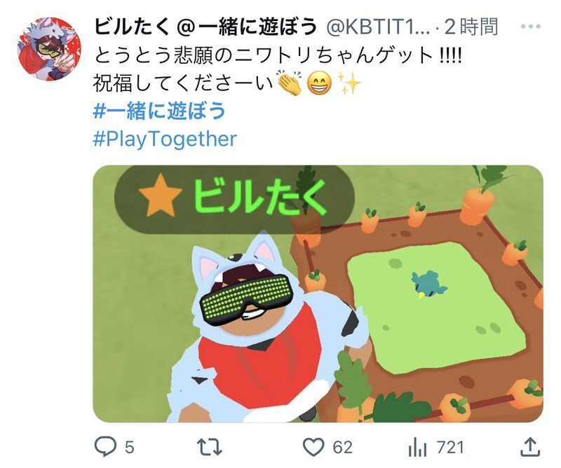
Task: Open the reply comment icon
Action: (105, 447)
